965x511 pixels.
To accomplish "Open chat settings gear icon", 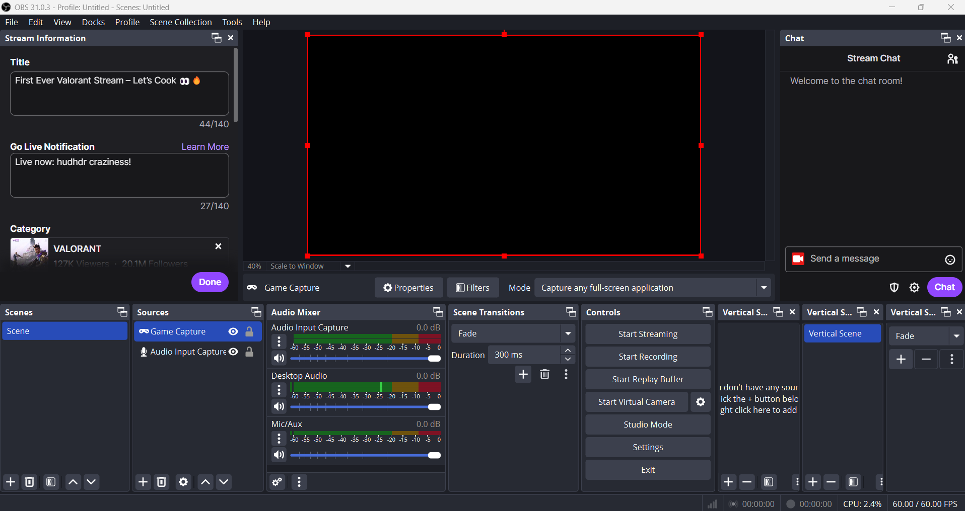I will 914,287.
